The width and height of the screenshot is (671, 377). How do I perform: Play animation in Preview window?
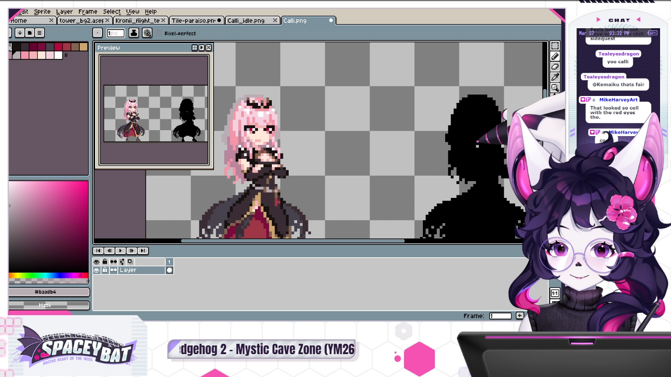(x=202, y=47)
